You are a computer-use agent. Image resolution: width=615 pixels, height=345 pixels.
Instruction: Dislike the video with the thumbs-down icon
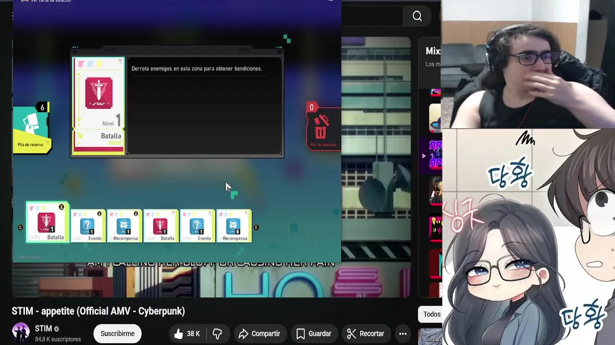[217, 333]
